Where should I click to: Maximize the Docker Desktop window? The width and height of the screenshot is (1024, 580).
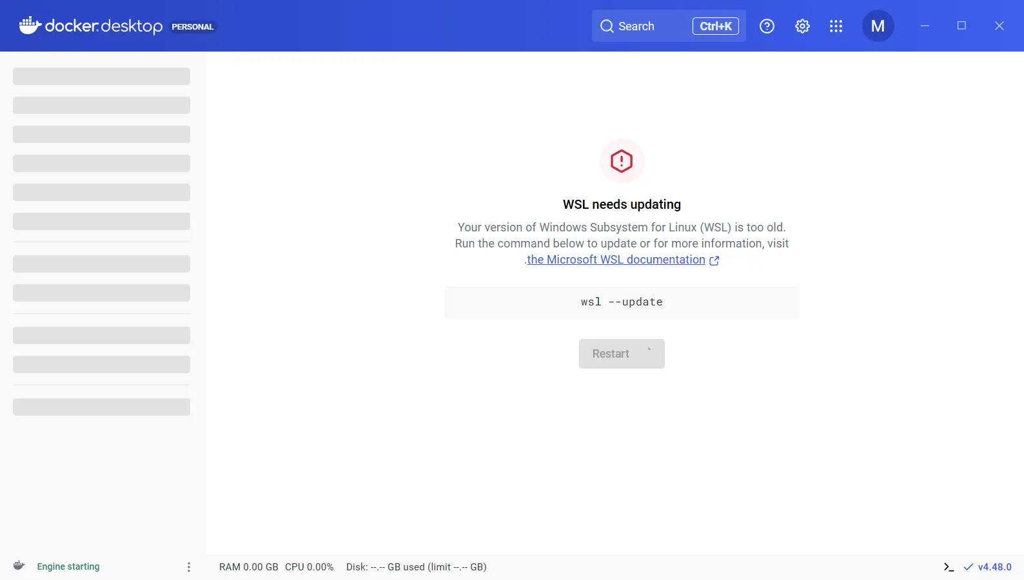tap(961, 26)
